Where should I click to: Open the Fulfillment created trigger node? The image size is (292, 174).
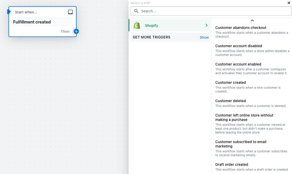click(32, 22)
